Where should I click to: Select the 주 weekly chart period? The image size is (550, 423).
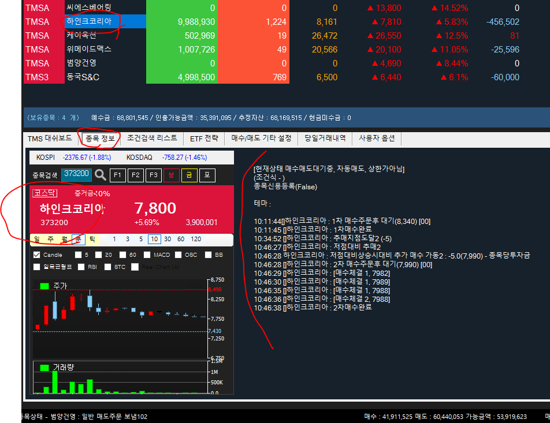pos(51,239)
